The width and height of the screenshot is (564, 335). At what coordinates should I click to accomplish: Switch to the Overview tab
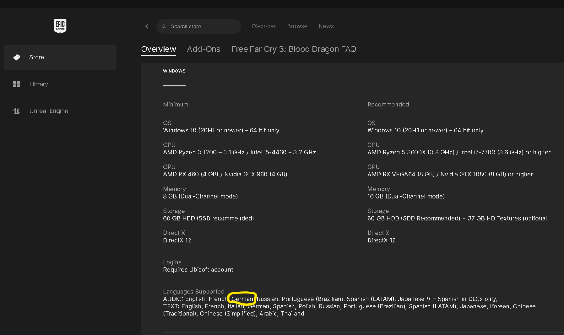click(x=159, y=49)
